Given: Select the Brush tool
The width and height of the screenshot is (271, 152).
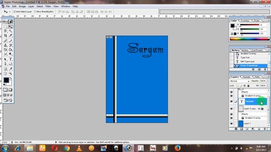Looking at the screenshot, I should 11,41.
